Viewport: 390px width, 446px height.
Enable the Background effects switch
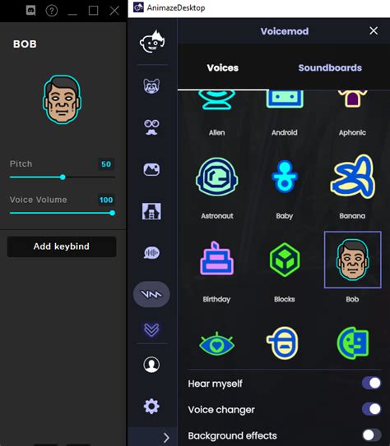click(371, 435)
